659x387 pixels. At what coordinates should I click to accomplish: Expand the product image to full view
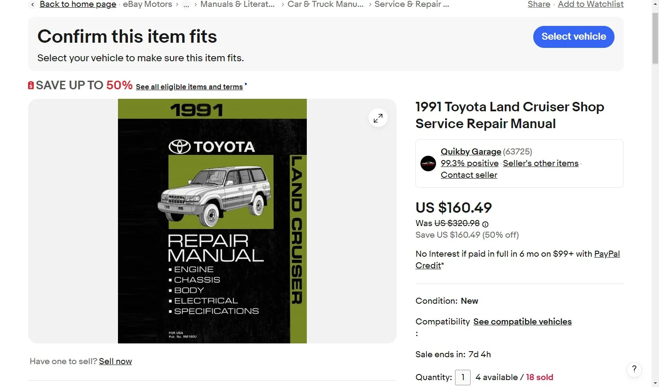[x=378, y=118]
